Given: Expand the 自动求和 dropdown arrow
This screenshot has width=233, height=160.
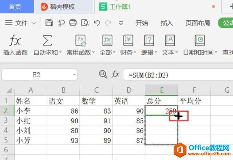Looking at the screenshot, I should point(60,52).
